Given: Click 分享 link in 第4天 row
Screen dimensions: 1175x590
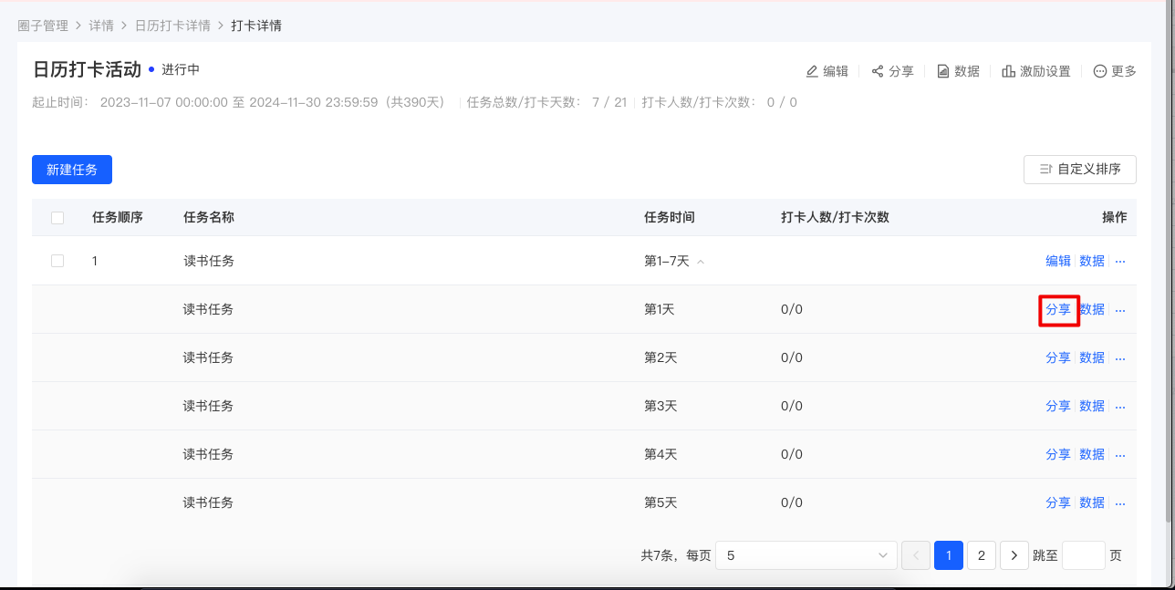Looking at the screenshot, I should (1058, 455).
